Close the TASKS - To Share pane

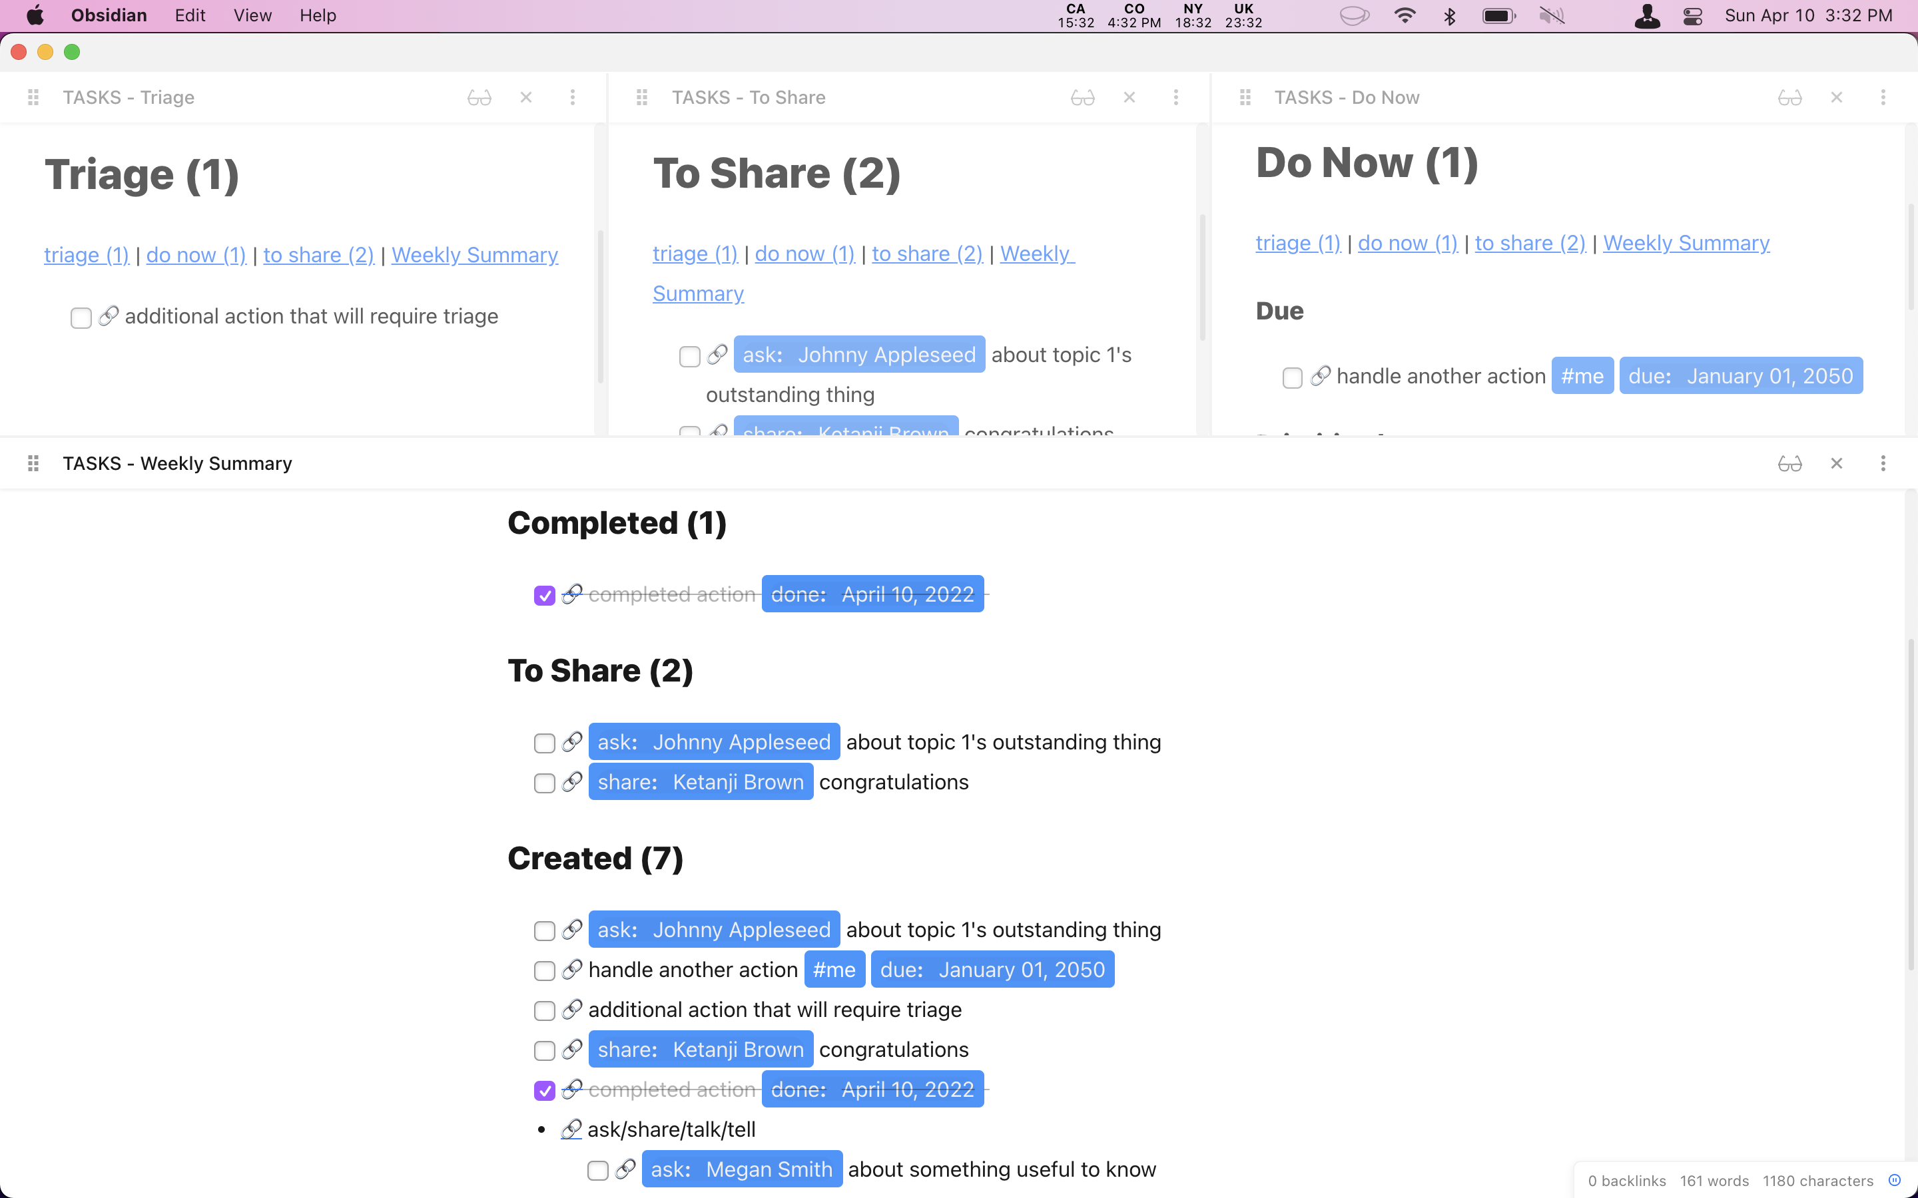click(1129, 97)
